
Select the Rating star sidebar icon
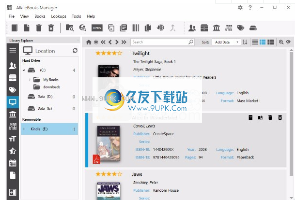tap(13, 151)
